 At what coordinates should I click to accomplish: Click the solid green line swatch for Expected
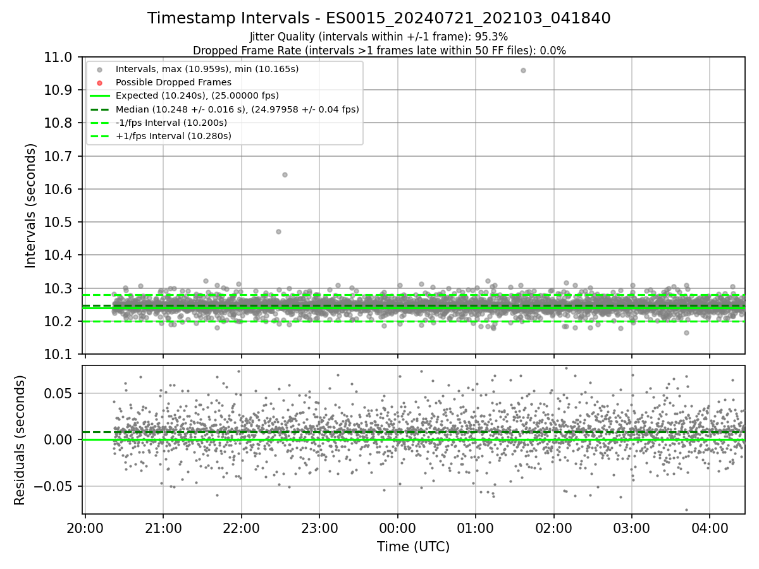coord(100,95)
